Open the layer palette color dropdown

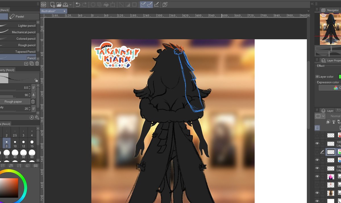(320, 116)
